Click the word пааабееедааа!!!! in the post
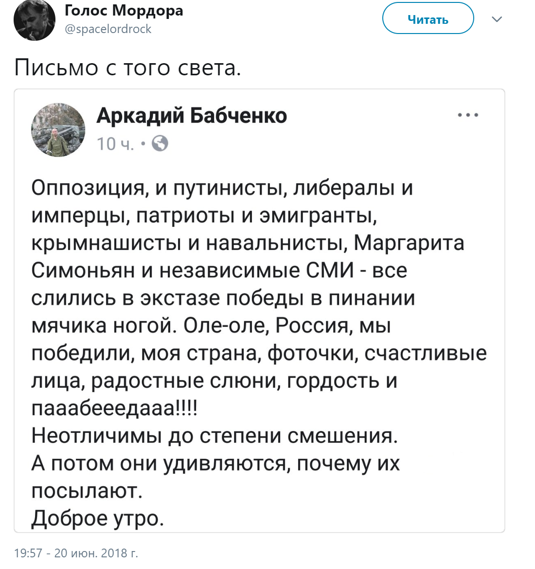Image resolution: width=535 pixels, height=569 pixels. click(114, 408)
